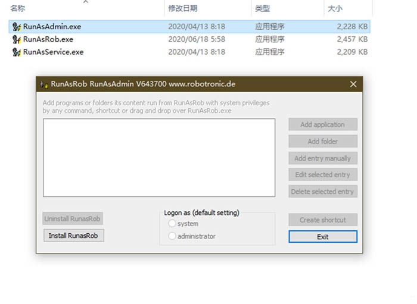Click the RunAsService.exe file icon

point(17,52)
